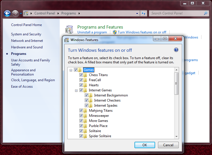Select Control Panel breadcrumb
Screen dimensions: 212x155
45,13
